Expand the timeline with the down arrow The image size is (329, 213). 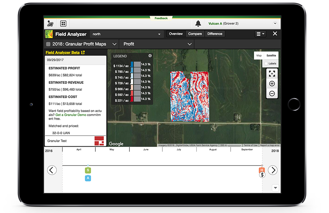275,188
